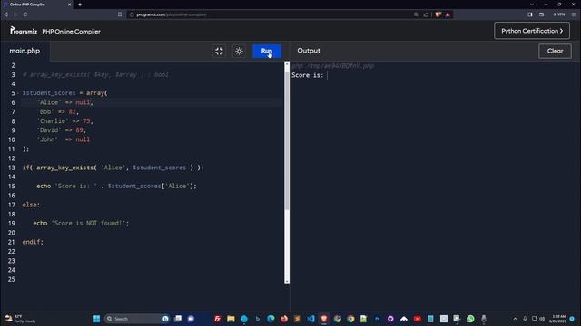Open Firefox from the taskbar
The height and width of the screenshot is (326, 581).
pos(284,319)
